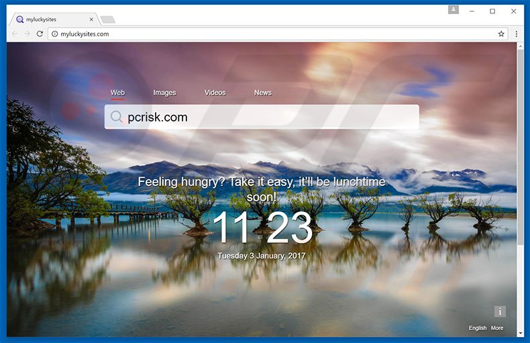The height and width of the screenshot is (343, 530).
Task: Select the Web search tab
Action: 117,93
